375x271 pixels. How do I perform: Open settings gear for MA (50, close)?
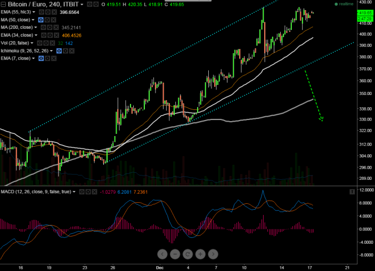[47, 20]
